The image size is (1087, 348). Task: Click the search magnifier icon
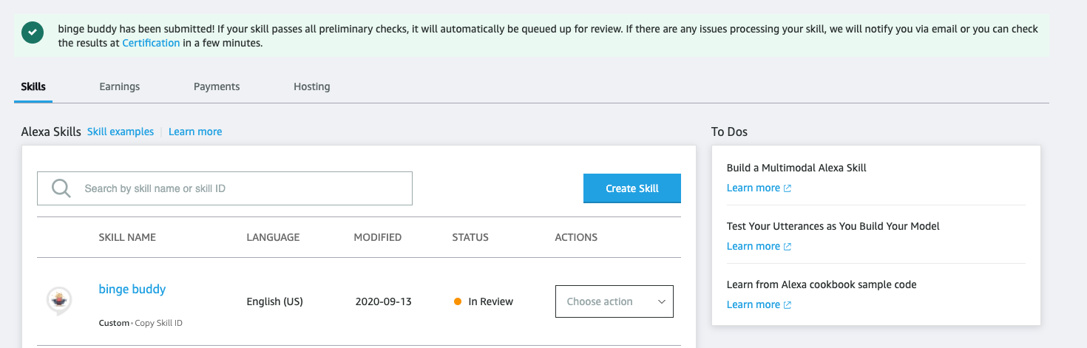61,188
